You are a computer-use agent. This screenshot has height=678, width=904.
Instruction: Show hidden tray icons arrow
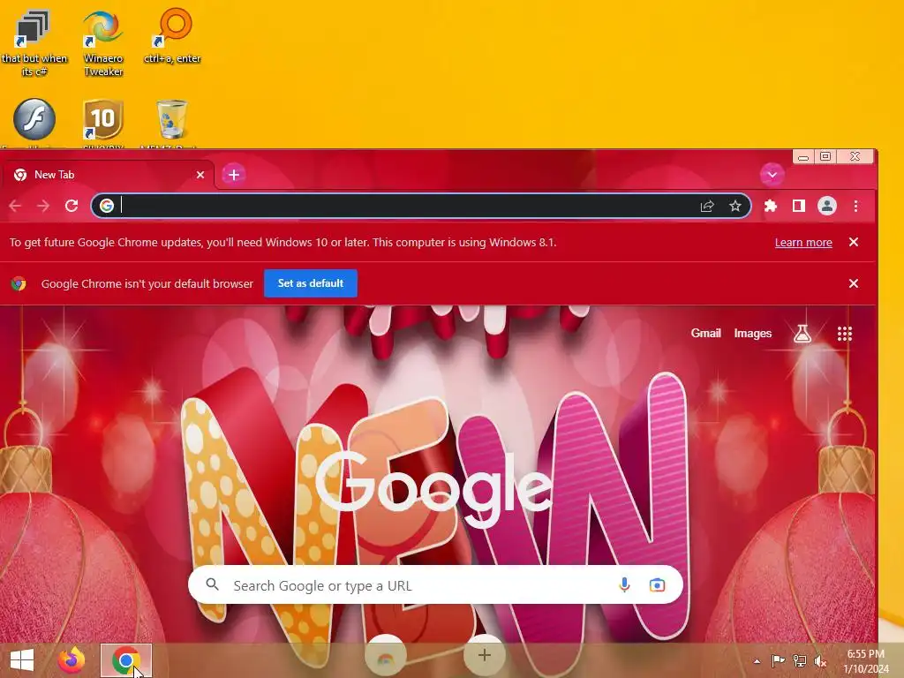click(x=757, y=661)
